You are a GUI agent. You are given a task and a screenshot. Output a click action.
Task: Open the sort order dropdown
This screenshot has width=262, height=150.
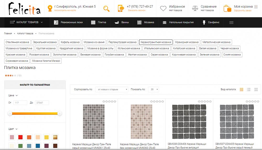click(x=112, y=89)
